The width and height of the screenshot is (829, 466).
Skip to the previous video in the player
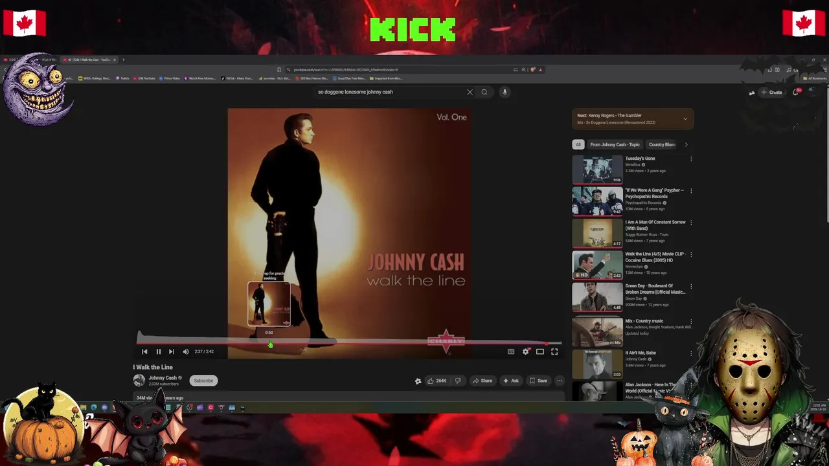coord(144,351)
